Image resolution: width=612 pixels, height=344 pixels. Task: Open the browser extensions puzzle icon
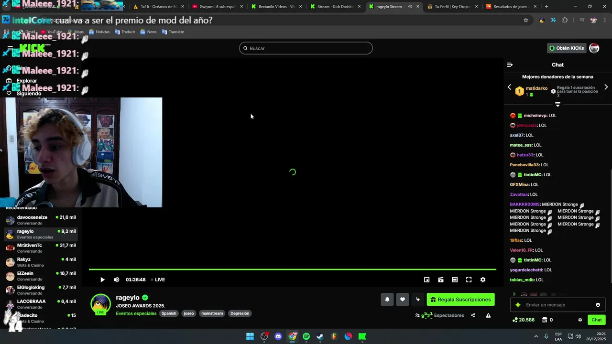point(565,20)
